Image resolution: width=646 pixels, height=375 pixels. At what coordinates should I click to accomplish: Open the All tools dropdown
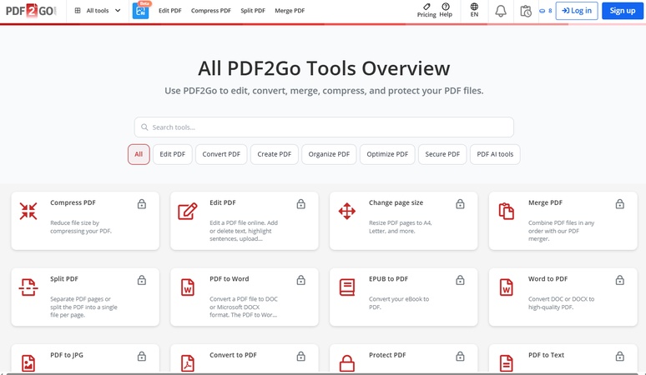(x=98, y=11)
